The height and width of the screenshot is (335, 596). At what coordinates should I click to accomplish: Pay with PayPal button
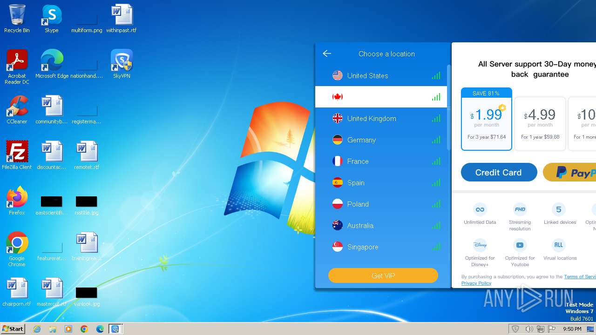(569, 172)
